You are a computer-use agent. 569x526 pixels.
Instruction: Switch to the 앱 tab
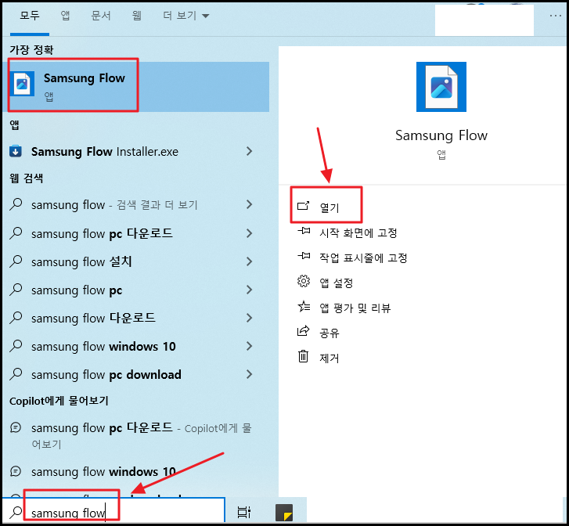pos(65,15)
